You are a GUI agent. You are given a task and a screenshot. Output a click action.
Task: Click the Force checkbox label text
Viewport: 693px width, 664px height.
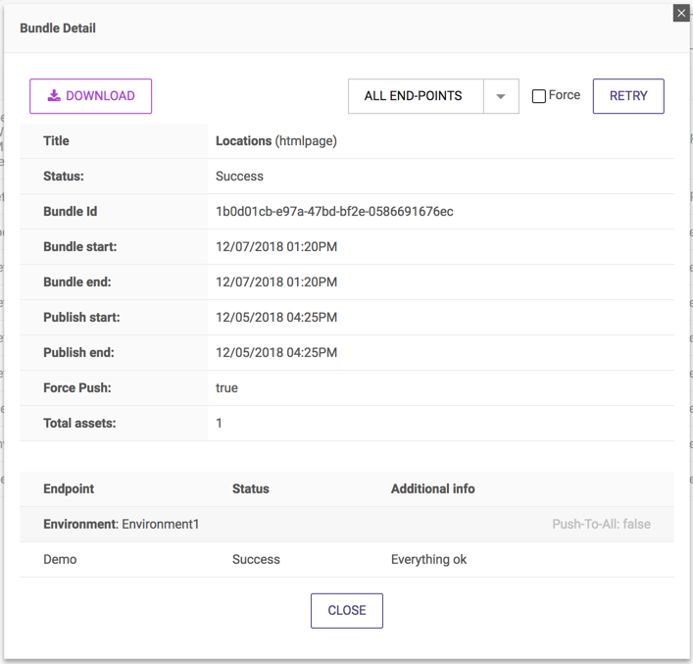coord(565,95)
